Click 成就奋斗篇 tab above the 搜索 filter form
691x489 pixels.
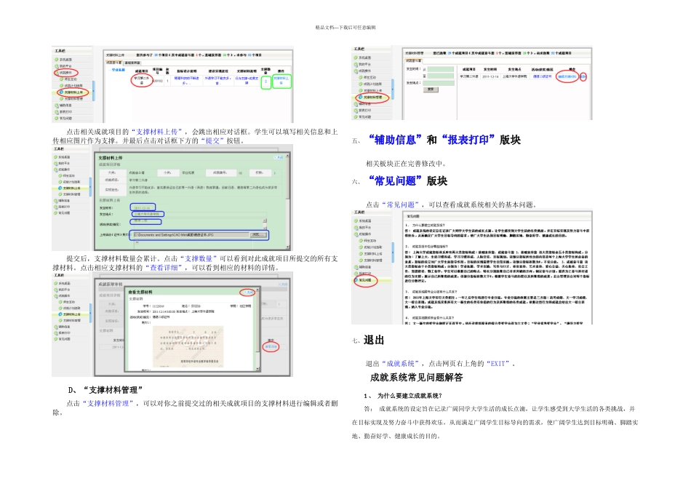pyautogui.click(x=414, y=61)
